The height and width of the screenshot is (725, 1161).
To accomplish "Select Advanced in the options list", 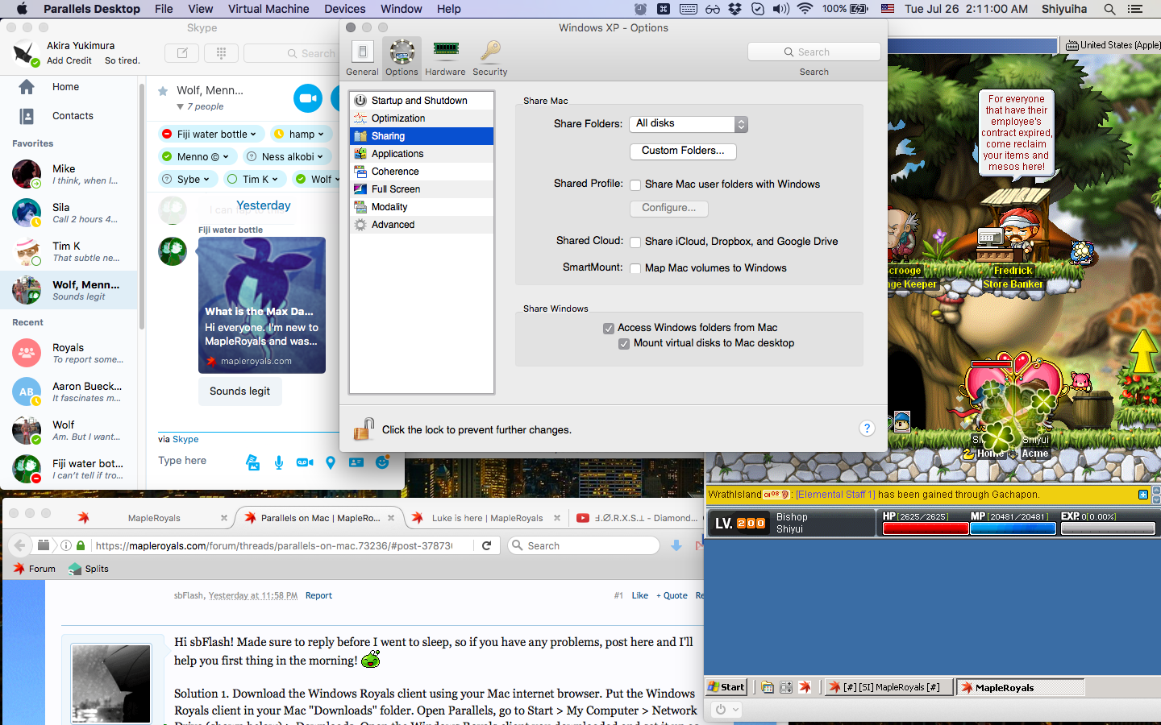I will pyautogui.click(x=422, y=225).
